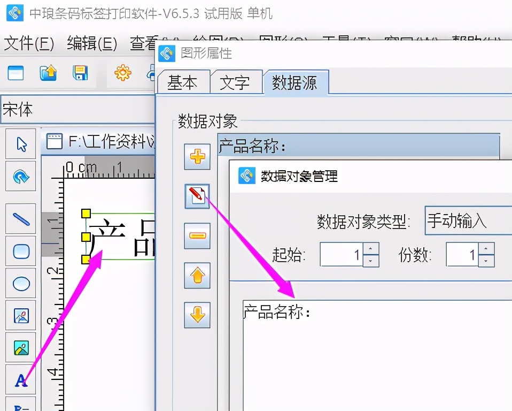Switch to the 文字 tab
The height and width of the screenshot is (411, 512).
point(237,81)
